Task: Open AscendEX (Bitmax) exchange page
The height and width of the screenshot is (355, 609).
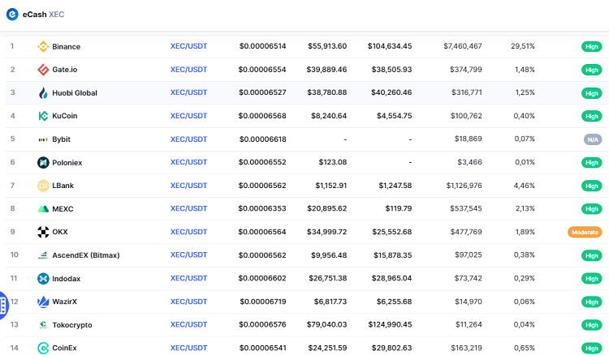Action: 85,255
